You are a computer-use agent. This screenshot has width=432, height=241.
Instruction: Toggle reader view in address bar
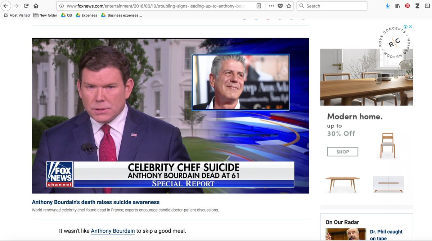click(259, 6)
